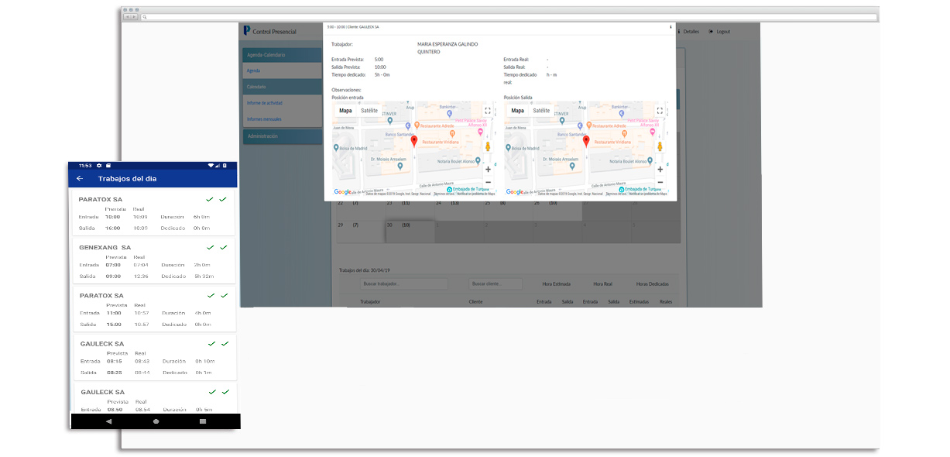Click the Buscar cliente search field

pyautogui.click(x=496, y=284)
